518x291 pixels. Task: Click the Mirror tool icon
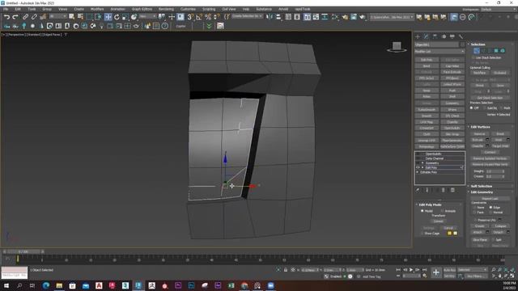coord(270,17)
